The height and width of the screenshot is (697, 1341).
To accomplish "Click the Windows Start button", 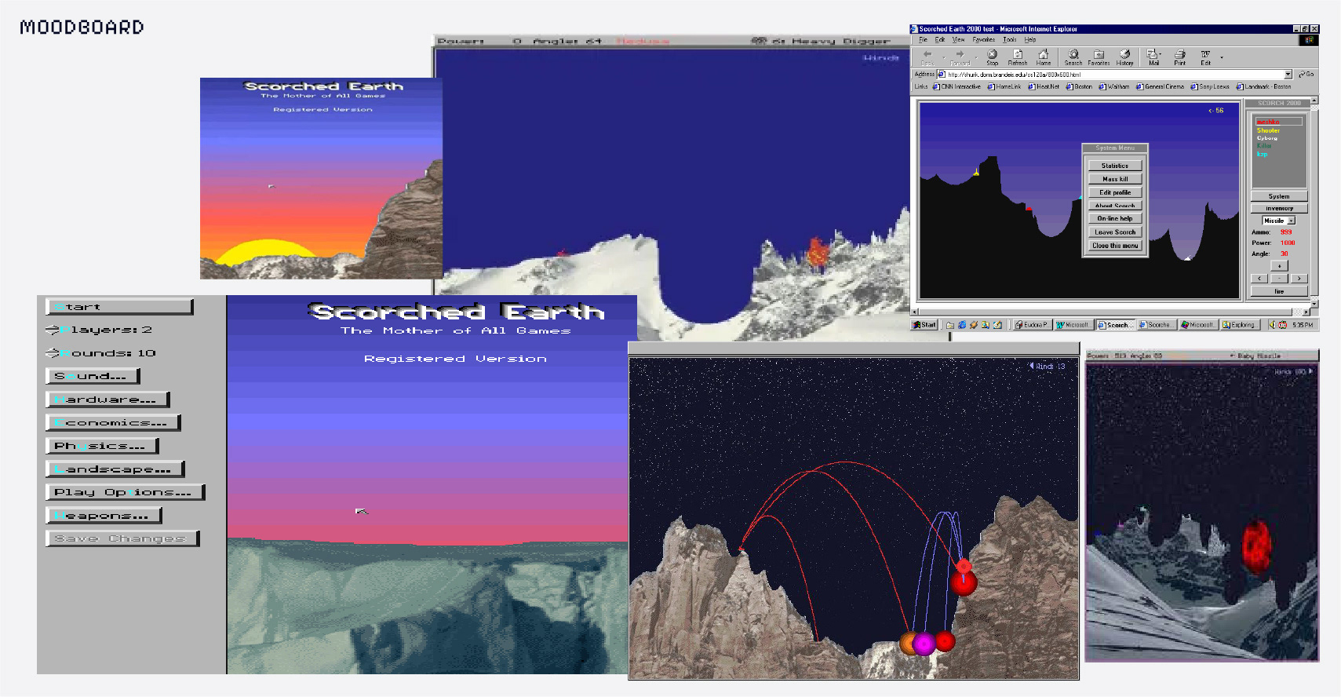I will pos(925,325).
